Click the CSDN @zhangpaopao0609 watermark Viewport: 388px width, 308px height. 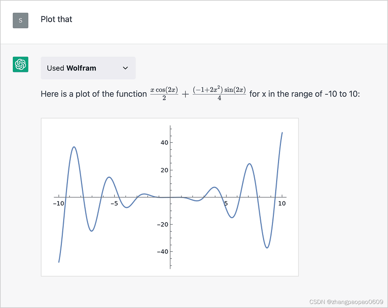coord(346,302)
